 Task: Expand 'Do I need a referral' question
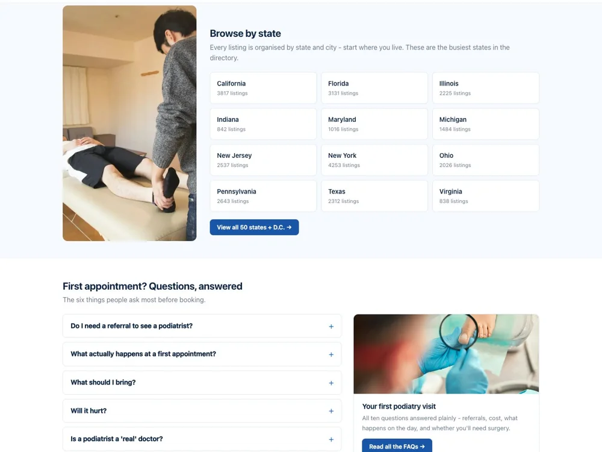(x=202, y=326)
